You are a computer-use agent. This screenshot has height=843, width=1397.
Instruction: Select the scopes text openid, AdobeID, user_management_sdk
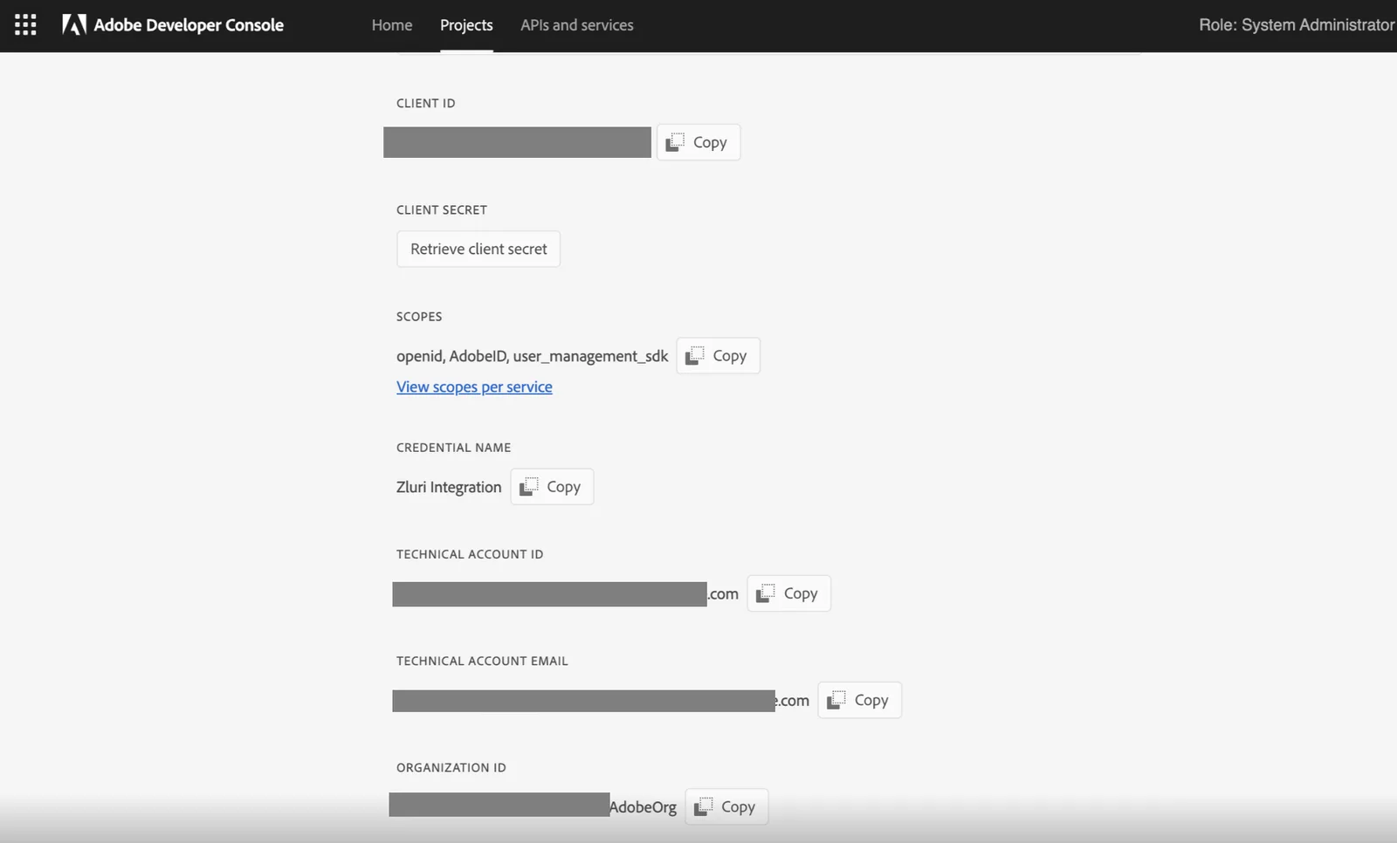pyautogui.click(x=532, y=356)
